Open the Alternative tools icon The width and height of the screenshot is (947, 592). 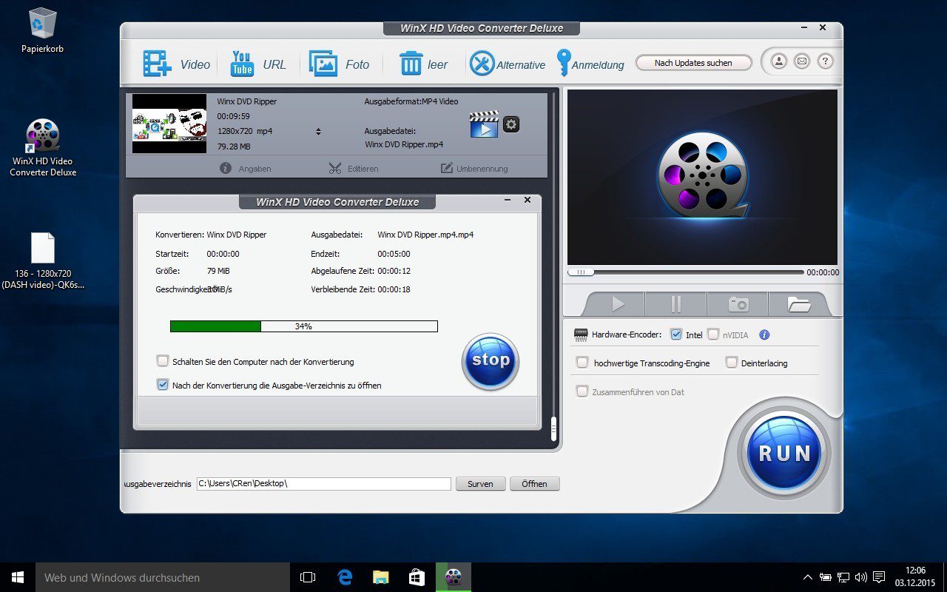pyautogui.click(x=482, y=64)
